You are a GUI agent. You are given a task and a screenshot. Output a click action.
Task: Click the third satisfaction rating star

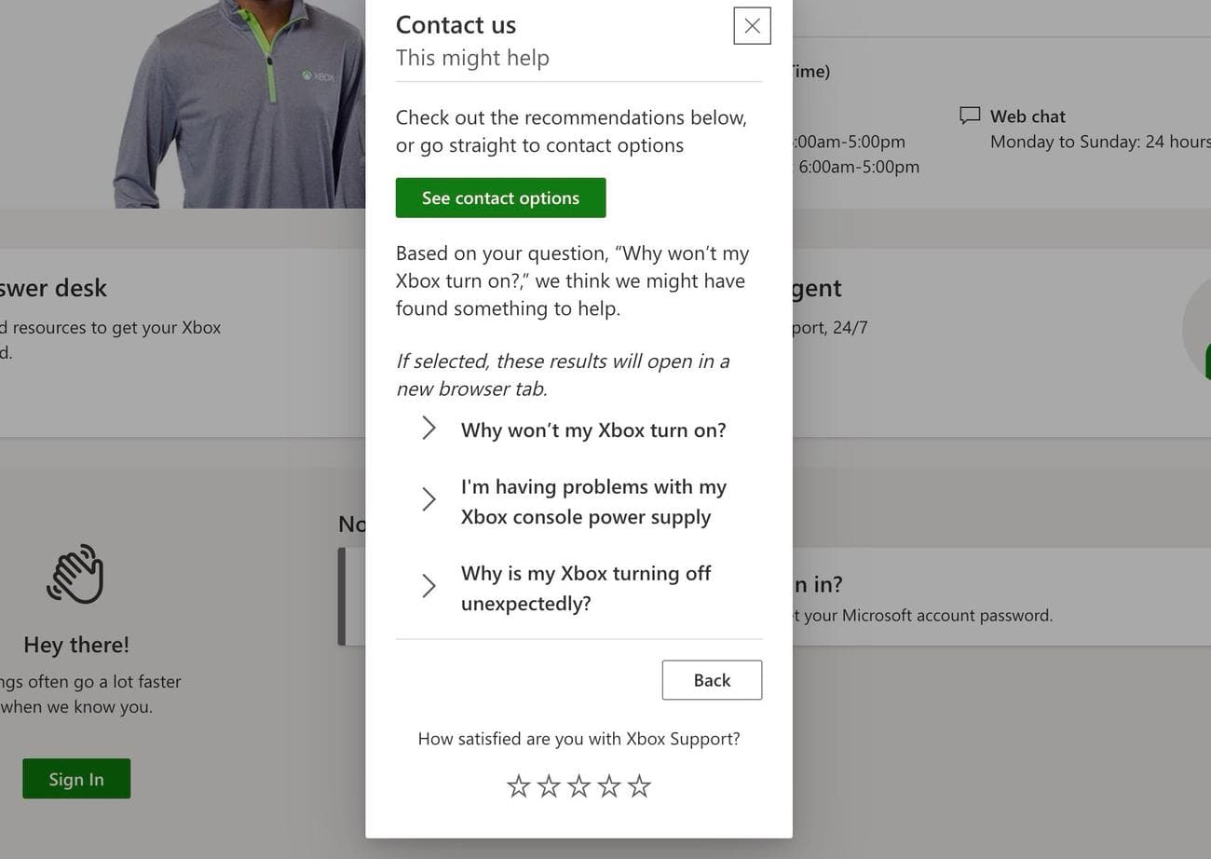point(578,785)
